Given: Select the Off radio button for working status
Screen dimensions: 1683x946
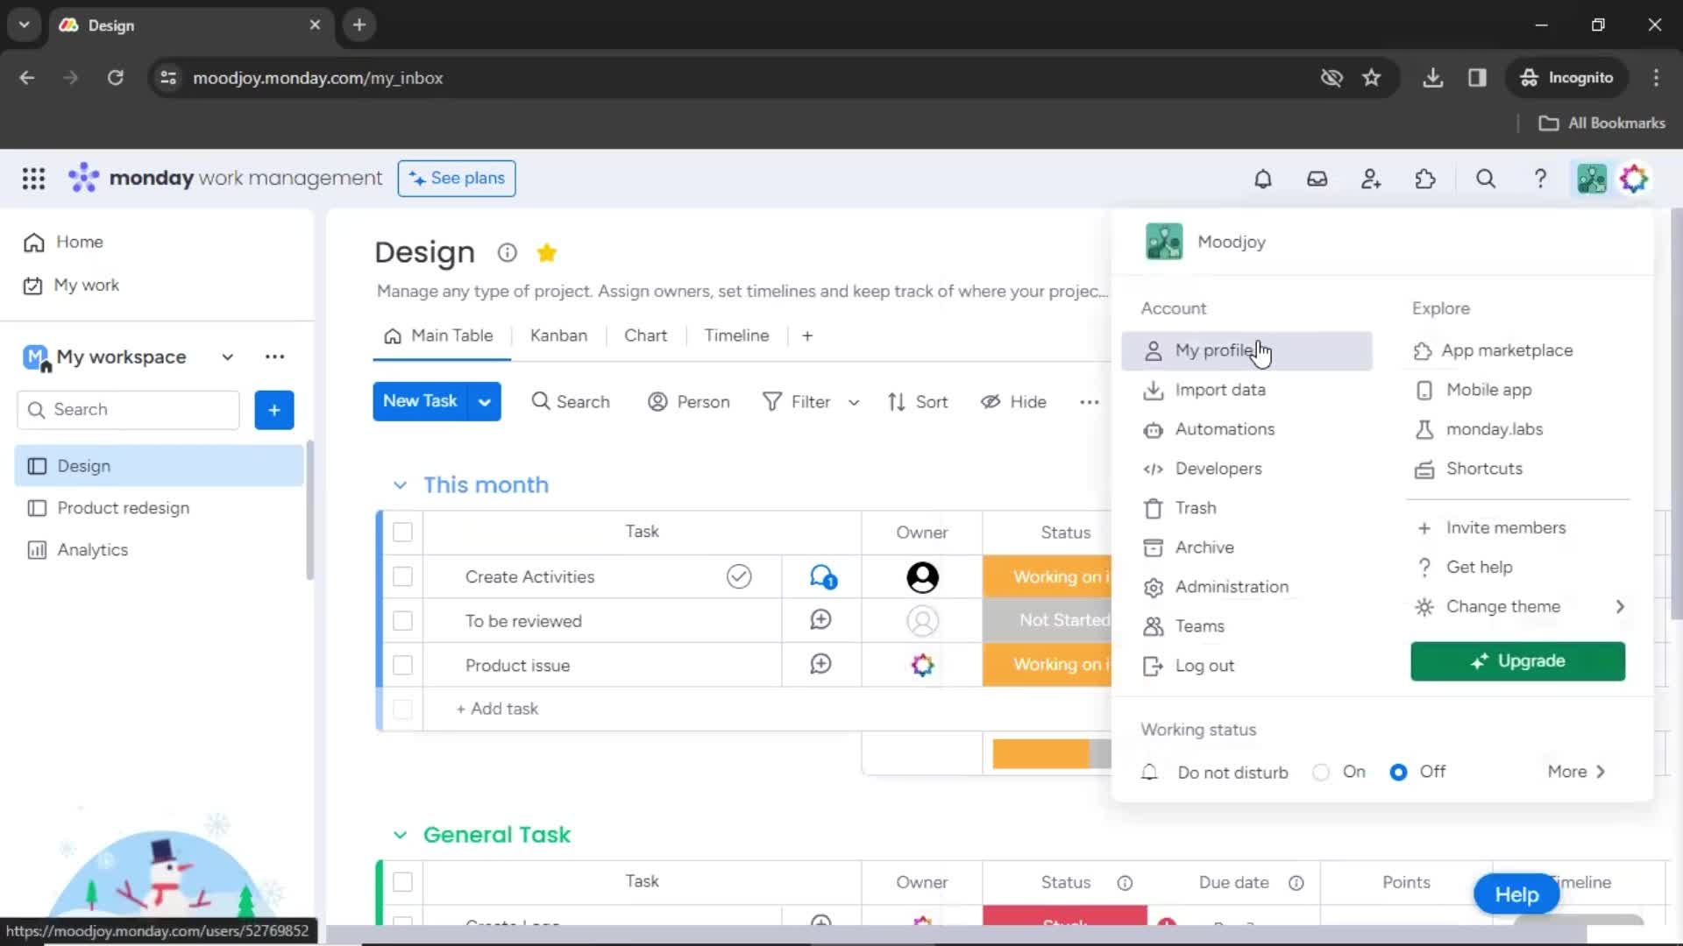Looking at the screenshot, I should 1397,771.
